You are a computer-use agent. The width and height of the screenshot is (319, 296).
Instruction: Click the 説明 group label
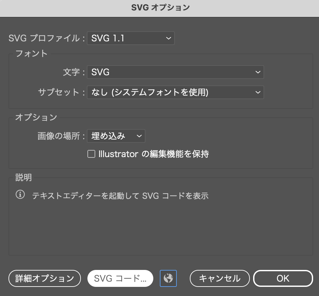tap(23, 177)
